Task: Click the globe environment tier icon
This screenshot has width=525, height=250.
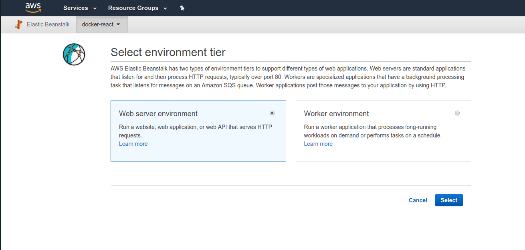Action: 74,54
